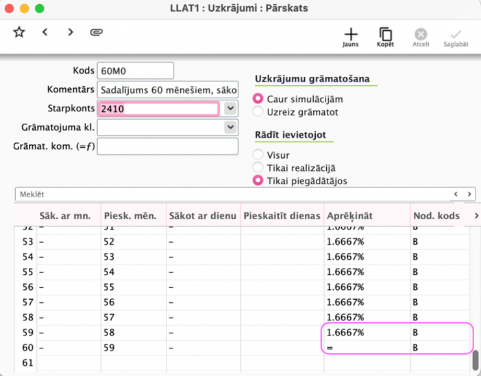Click the Sākot ar dienu column header
The height and width of the screenshot is (376, 481).
point(203,216)
